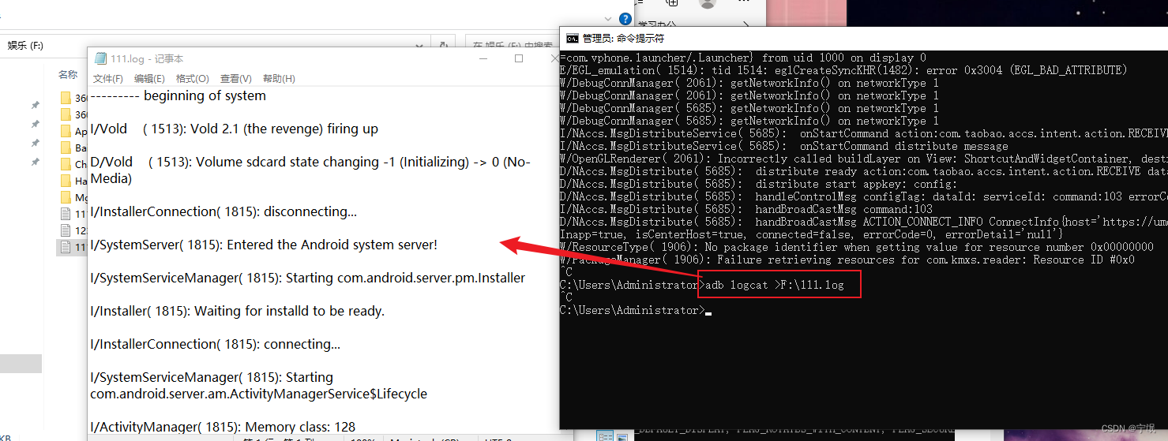Minimize the 111.log Notepad window
1168x441 pixels.
coord(483,58)
